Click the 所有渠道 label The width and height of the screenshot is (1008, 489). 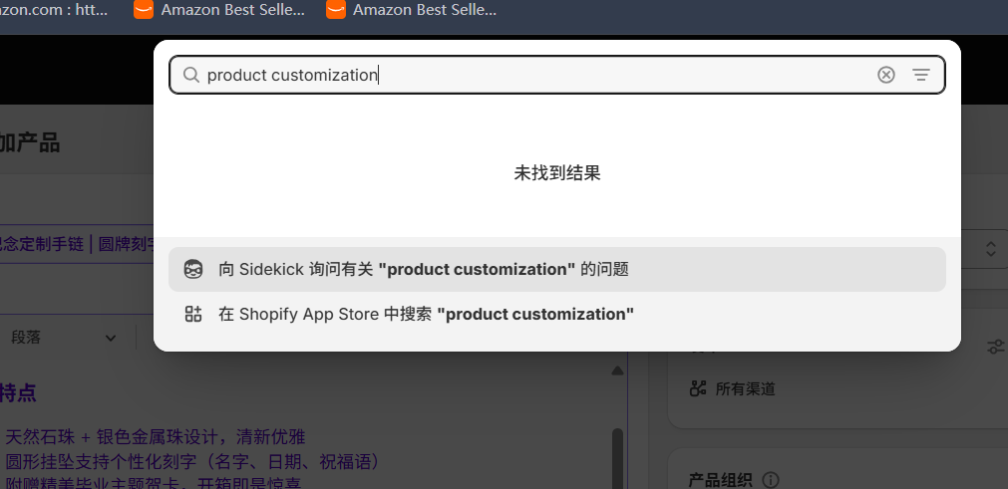(745, 388)
